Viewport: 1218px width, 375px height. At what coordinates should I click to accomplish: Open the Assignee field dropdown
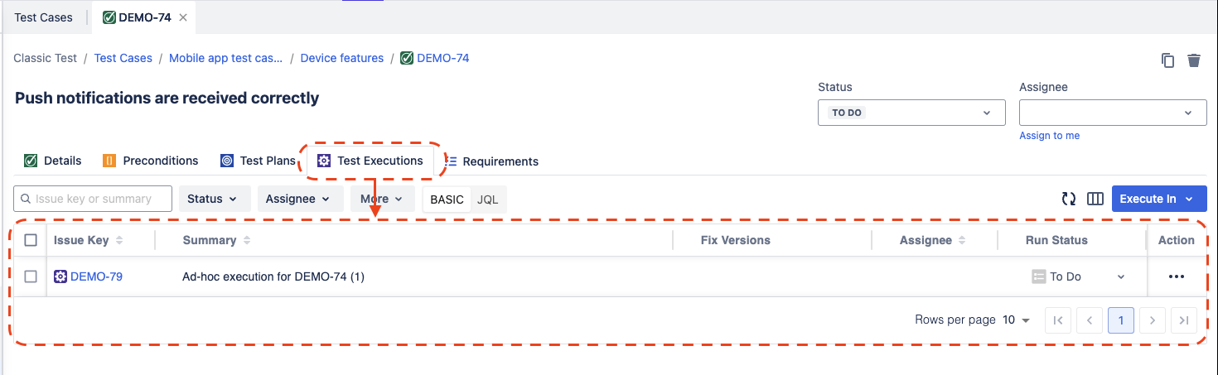point(1113,113)
